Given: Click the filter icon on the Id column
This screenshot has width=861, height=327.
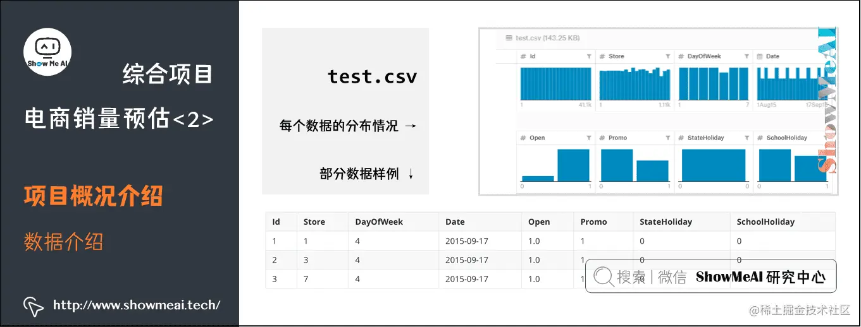Looking at the screenshot, I should 589,57.
